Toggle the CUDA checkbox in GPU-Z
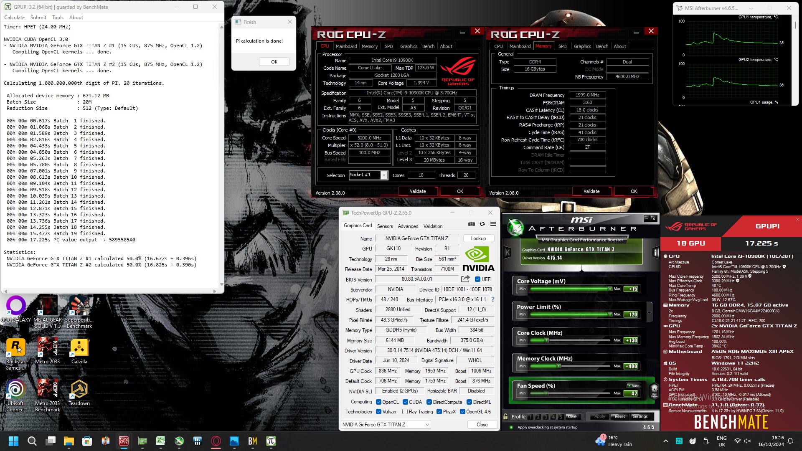Screen dimensions: 802x451 pos(405,402)
